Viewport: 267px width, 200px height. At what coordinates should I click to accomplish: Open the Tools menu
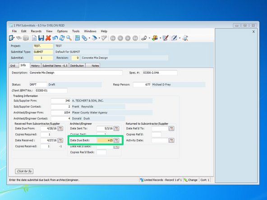[76, 31]
